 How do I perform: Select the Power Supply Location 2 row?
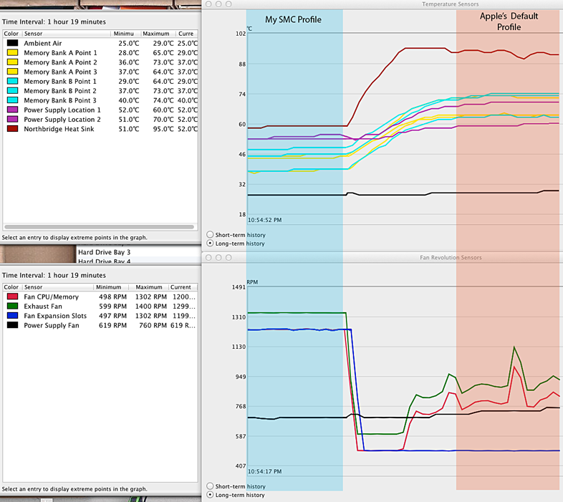[x=100, y=119]
